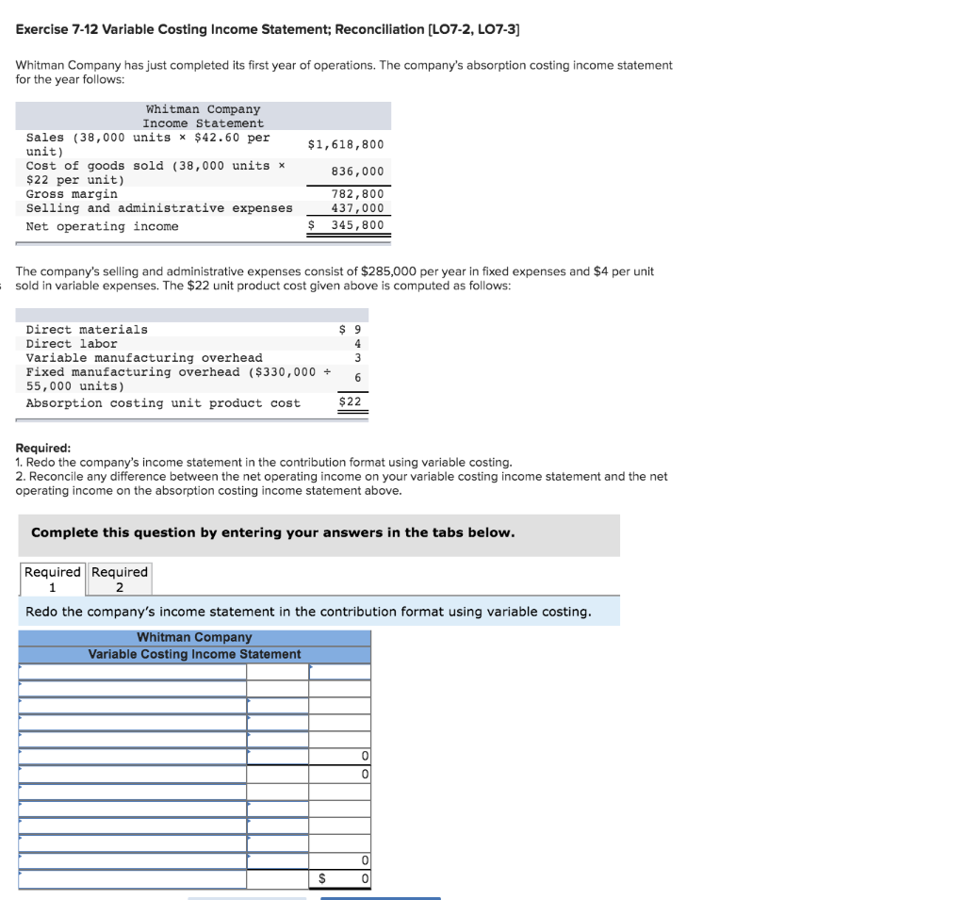The width and height of the screenshot is (965, 900).
Task: Select the Required 1 tab
Action: [x=52, y=578]
